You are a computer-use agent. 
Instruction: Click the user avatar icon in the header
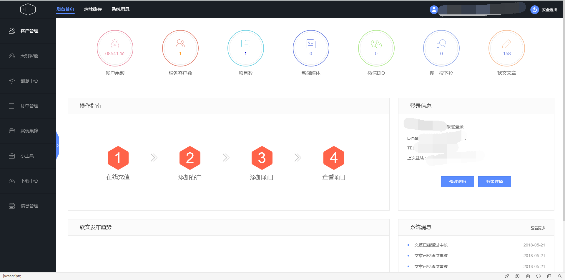(x=434, y=10)
